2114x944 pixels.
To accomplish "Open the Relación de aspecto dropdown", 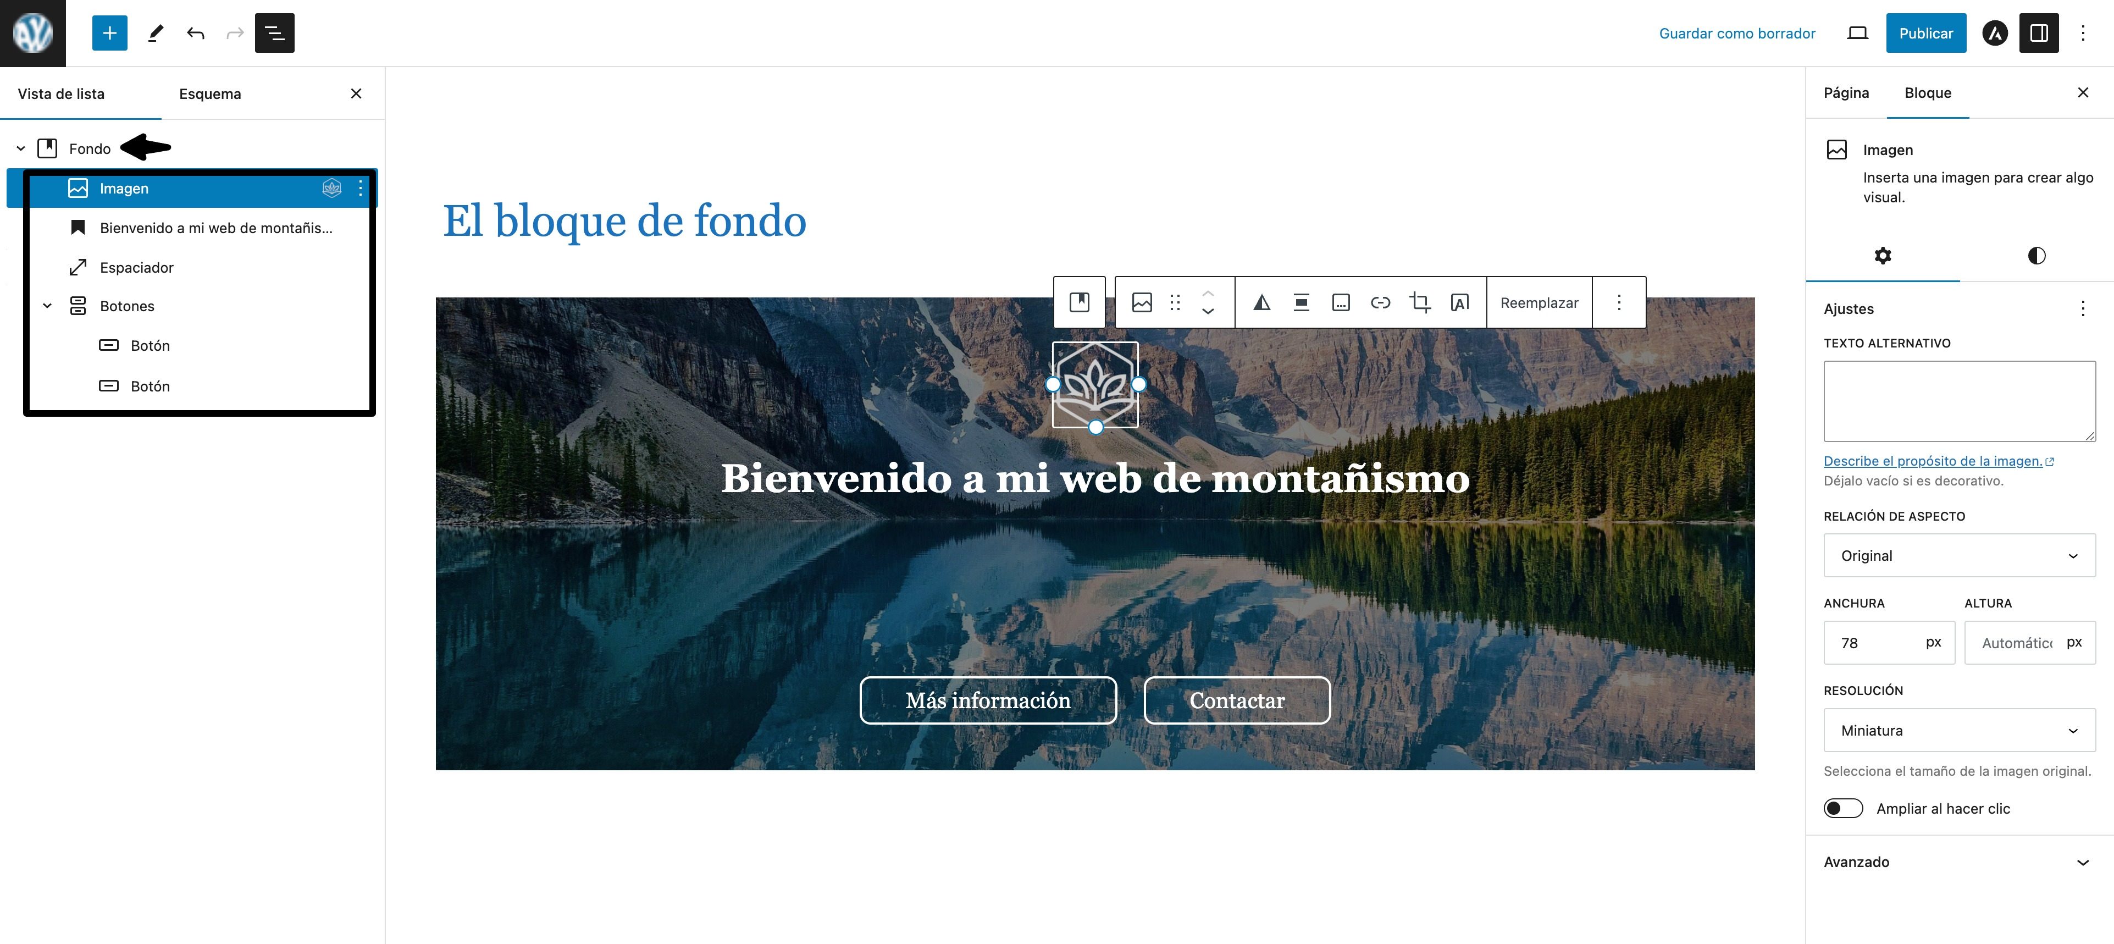I will pos(1959,556).
